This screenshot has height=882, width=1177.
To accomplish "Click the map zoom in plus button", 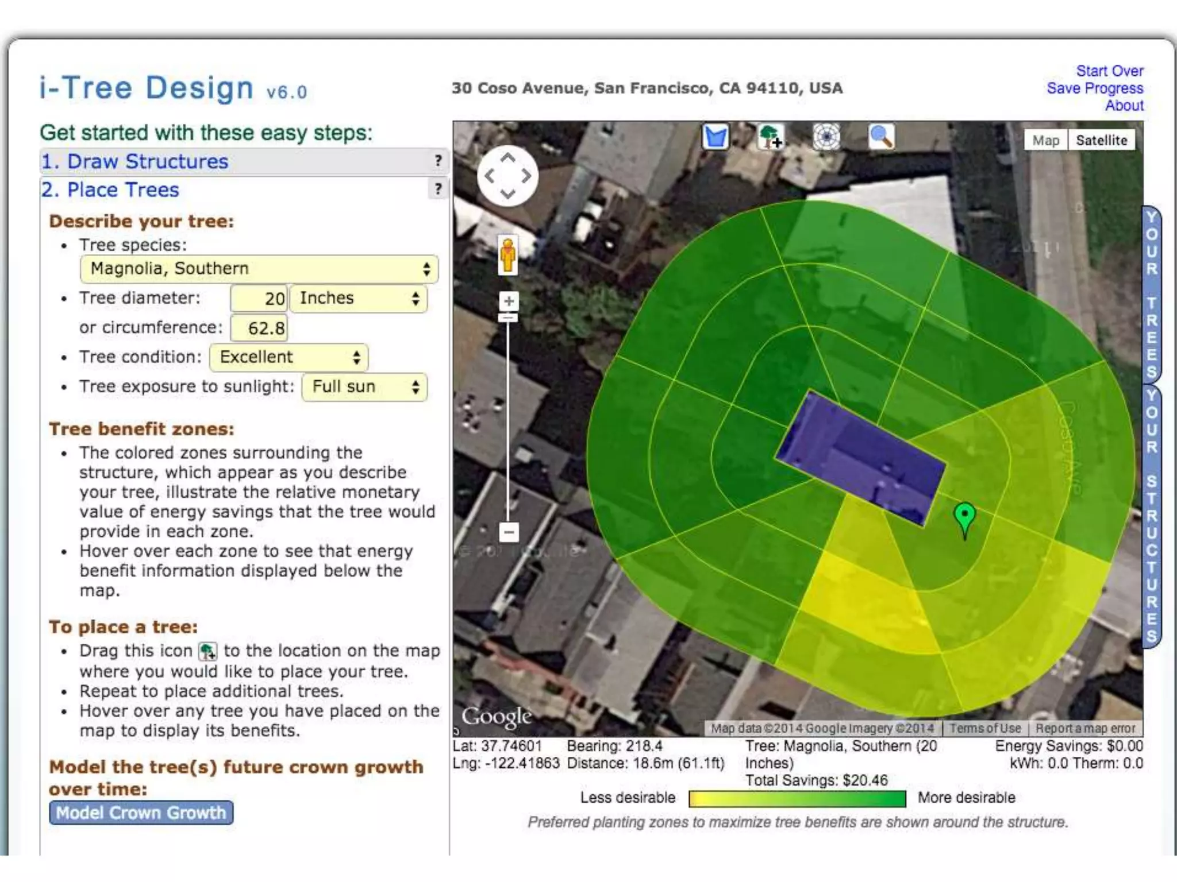I will [509, 301].
